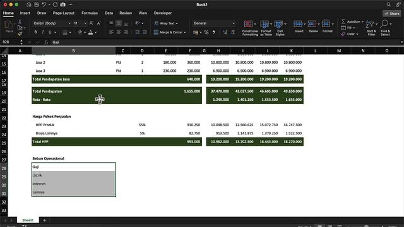
Task: Click the Share button
Action: pos(392,14)
